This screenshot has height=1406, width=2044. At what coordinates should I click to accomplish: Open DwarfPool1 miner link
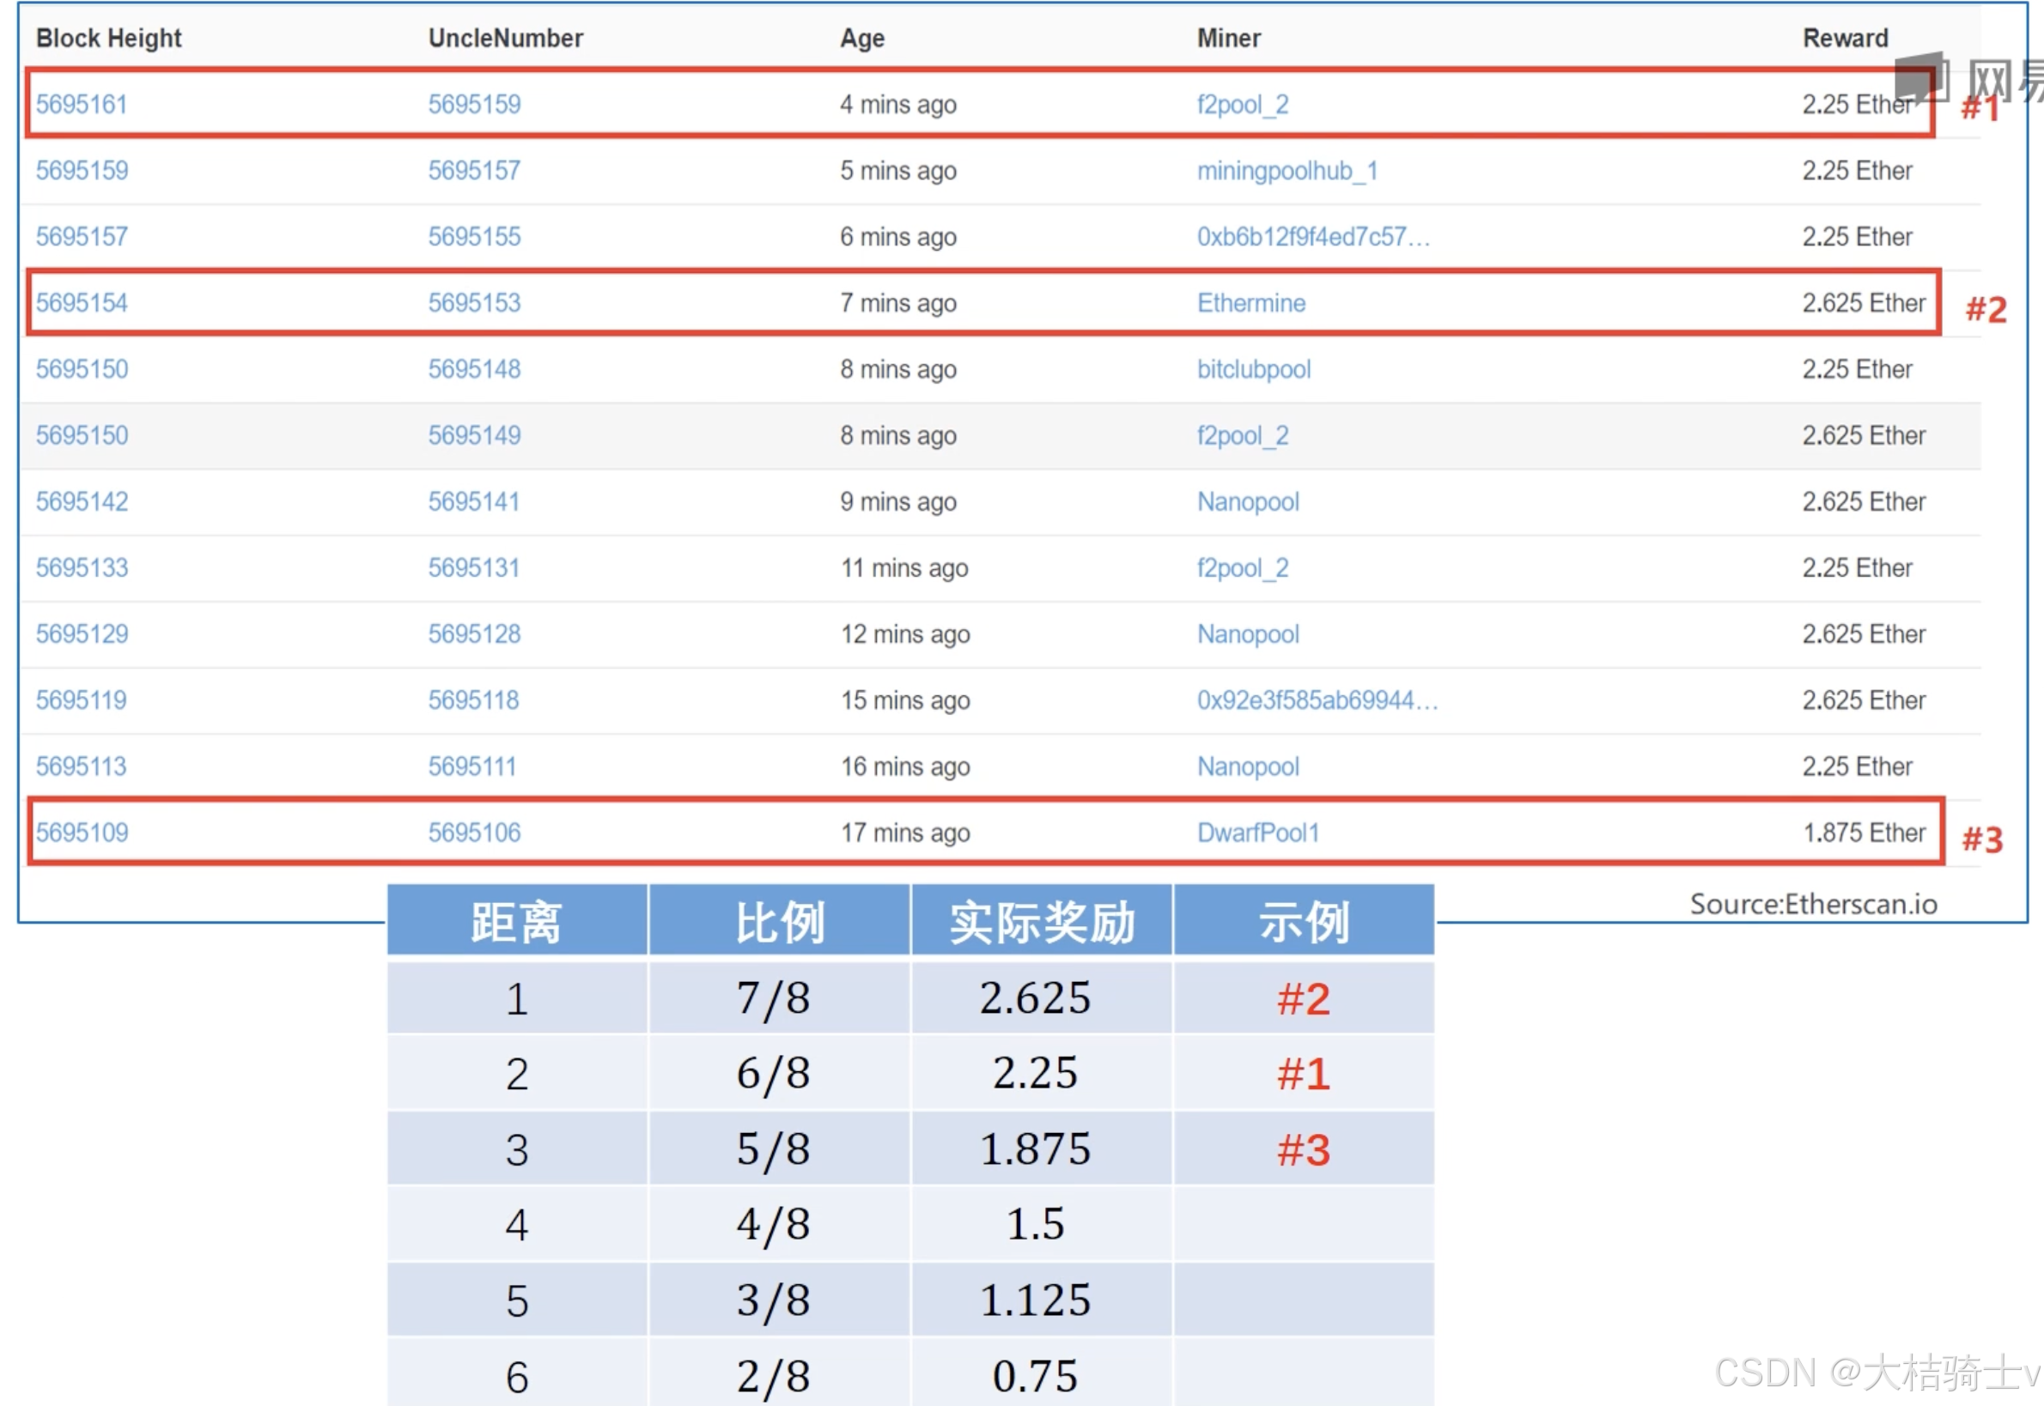coord(1258,833)
